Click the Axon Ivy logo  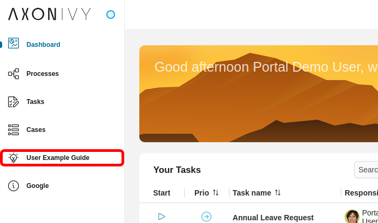click(50, 15)
